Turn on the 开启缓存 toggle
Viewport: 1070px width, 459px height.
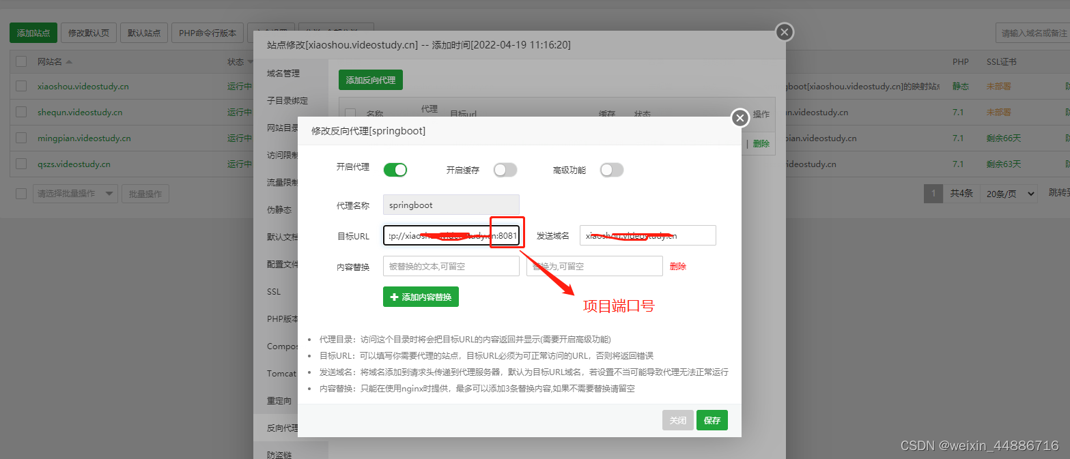505,170
